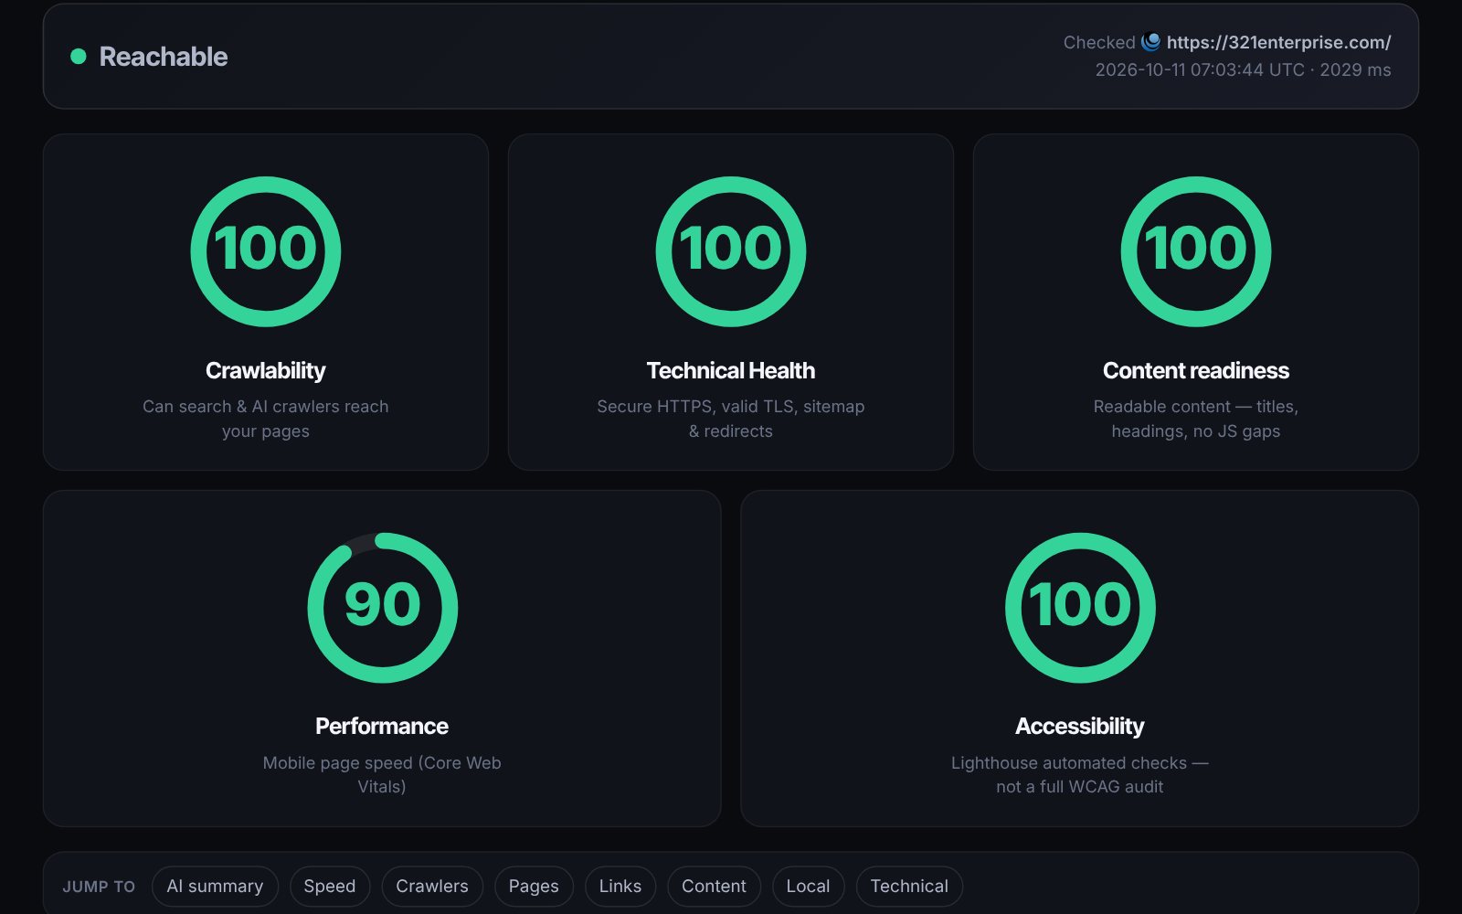Select the Technical jump chip
Screen dimensions: 1462x914
tap(909, 887)
